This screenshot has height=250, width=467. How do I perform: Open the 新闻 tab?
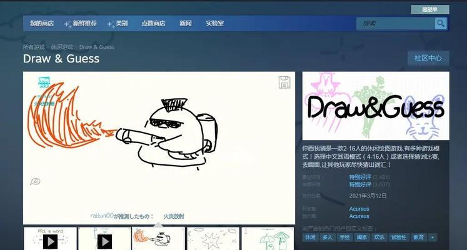(186, 23)
